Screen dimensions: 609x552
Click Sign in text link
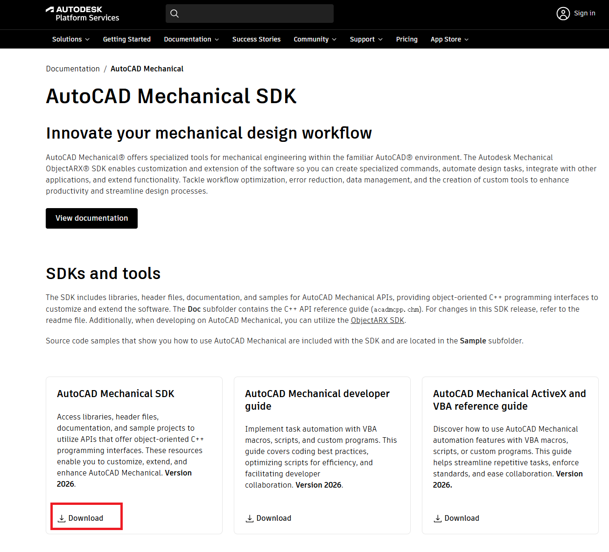click(x=584, y=13)
